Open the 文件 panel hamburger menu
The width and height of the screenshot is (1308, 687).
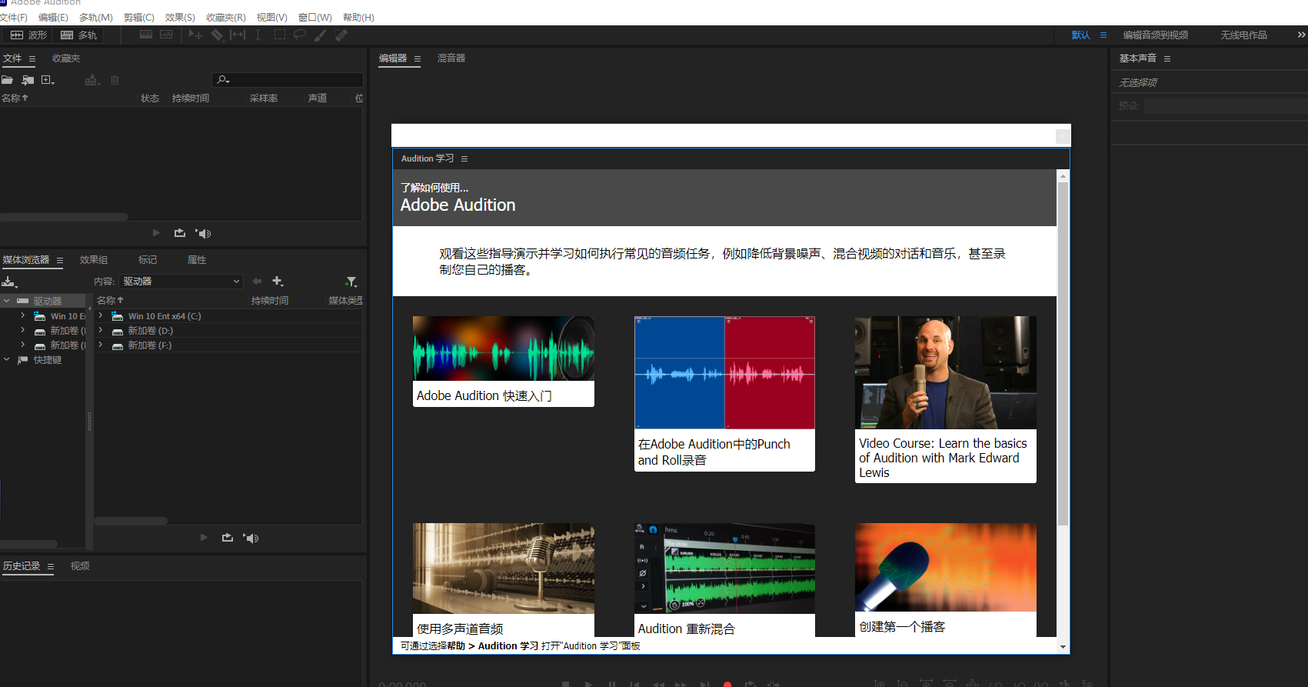(x=32, y=58)
